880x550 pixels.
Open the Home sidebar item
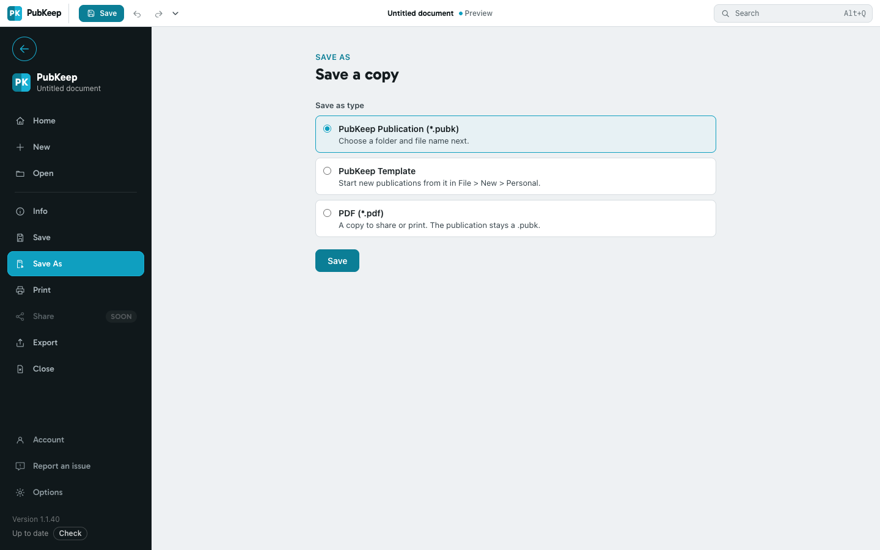[76, 121]
